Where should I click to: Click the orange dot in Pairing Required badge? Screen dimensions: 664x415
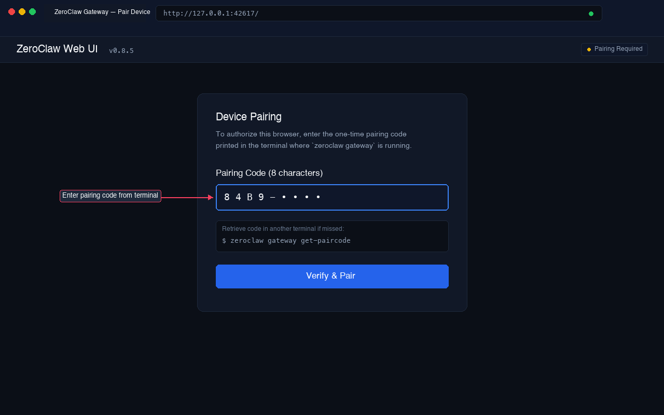pos(589,49)
